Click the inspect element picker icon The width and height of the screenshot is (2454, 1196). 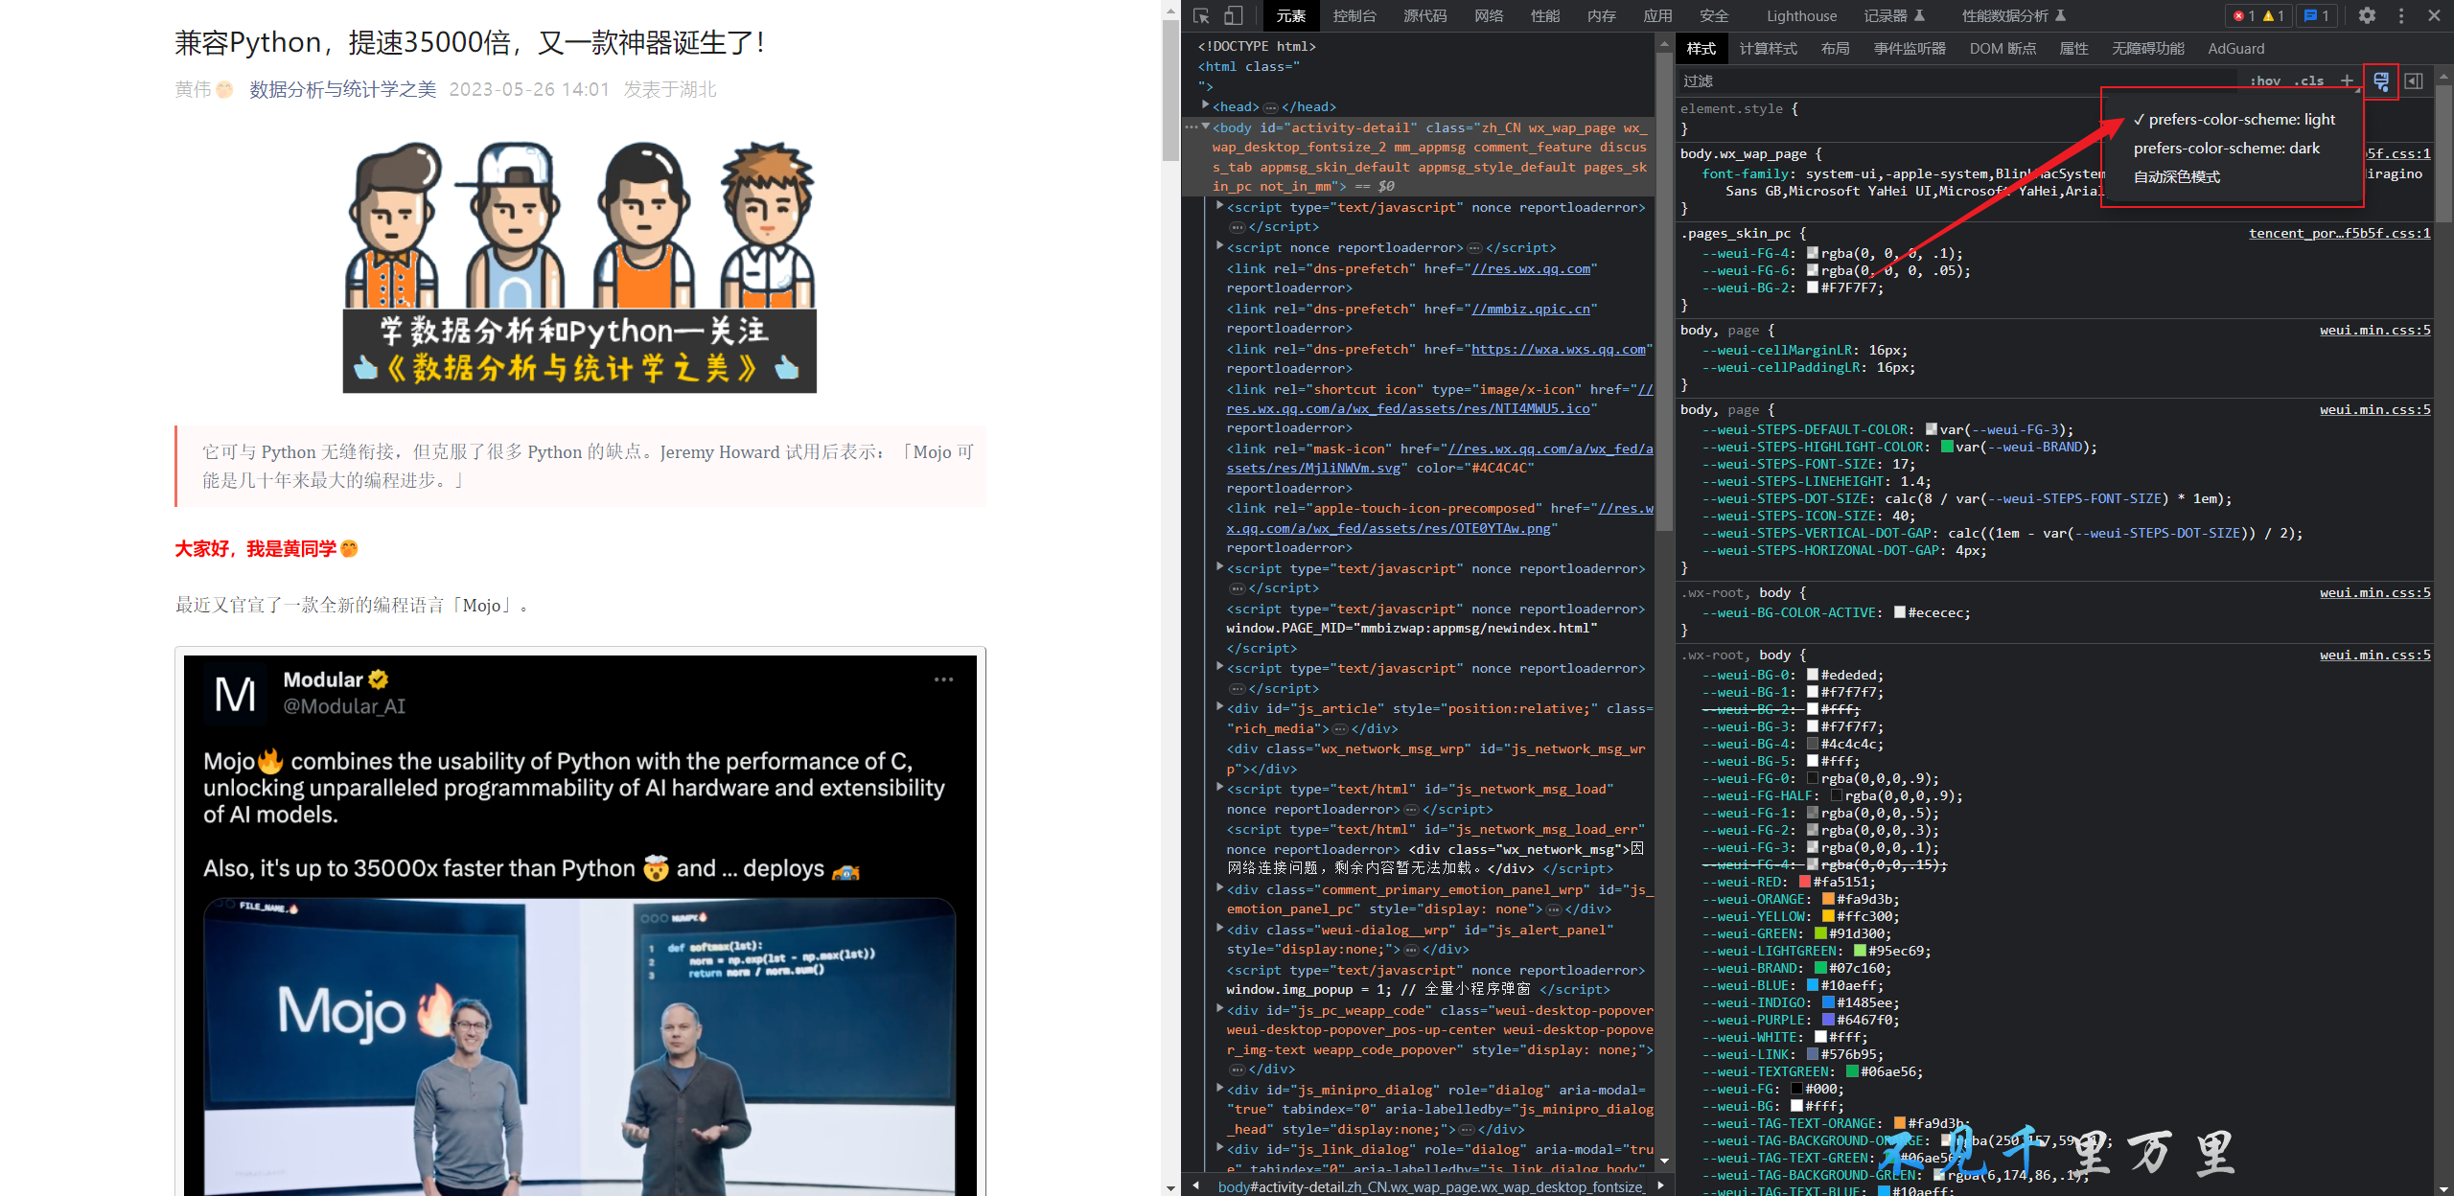coord(1201,15)
